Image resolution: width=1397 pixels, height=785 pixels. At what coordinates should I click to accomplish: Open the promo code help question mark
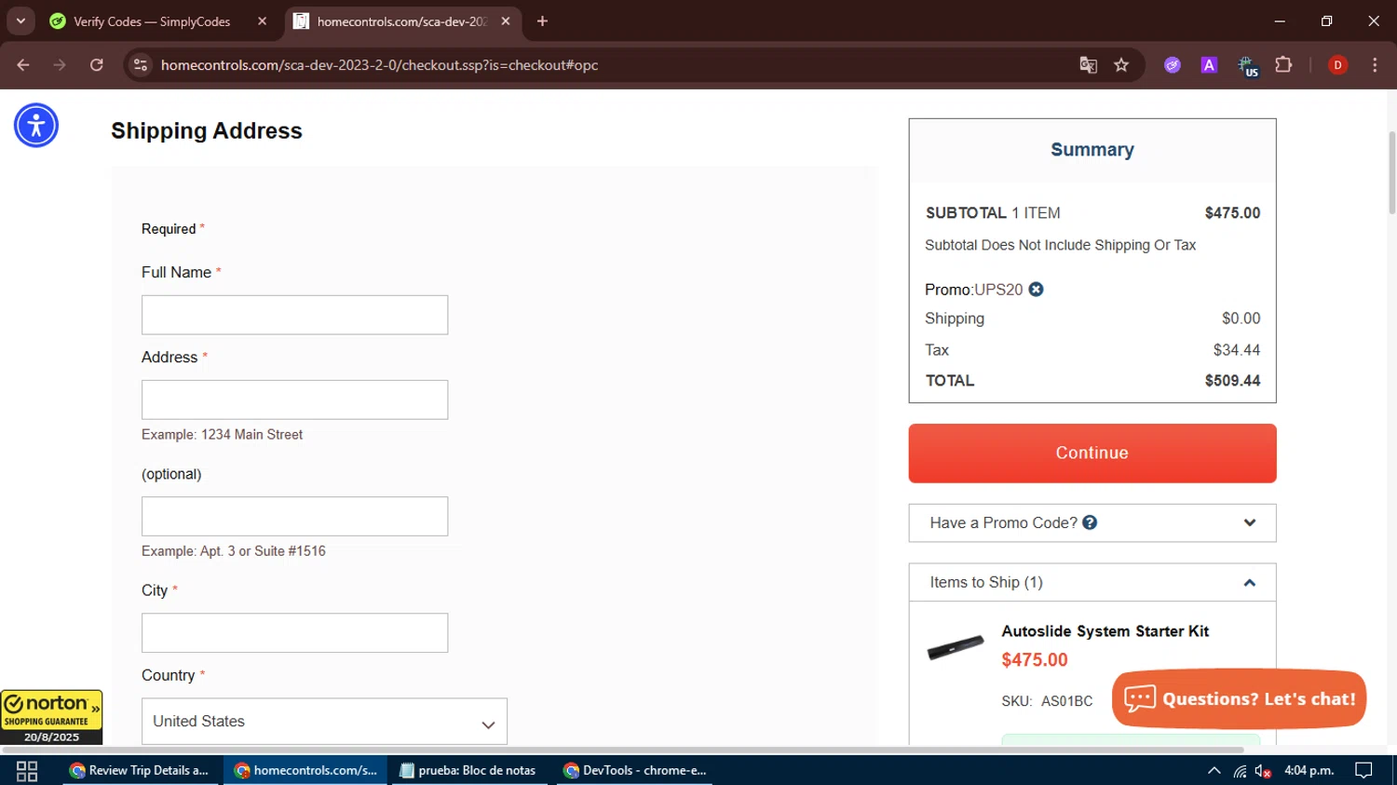point(1090,522)
